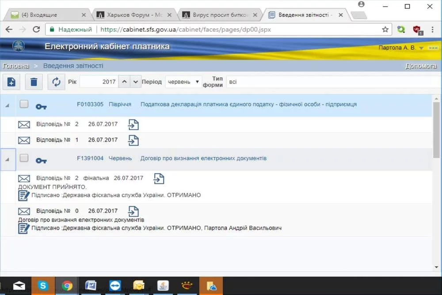
Task: Tick the checkbox for F1391004 row
Action: (24, 158)
